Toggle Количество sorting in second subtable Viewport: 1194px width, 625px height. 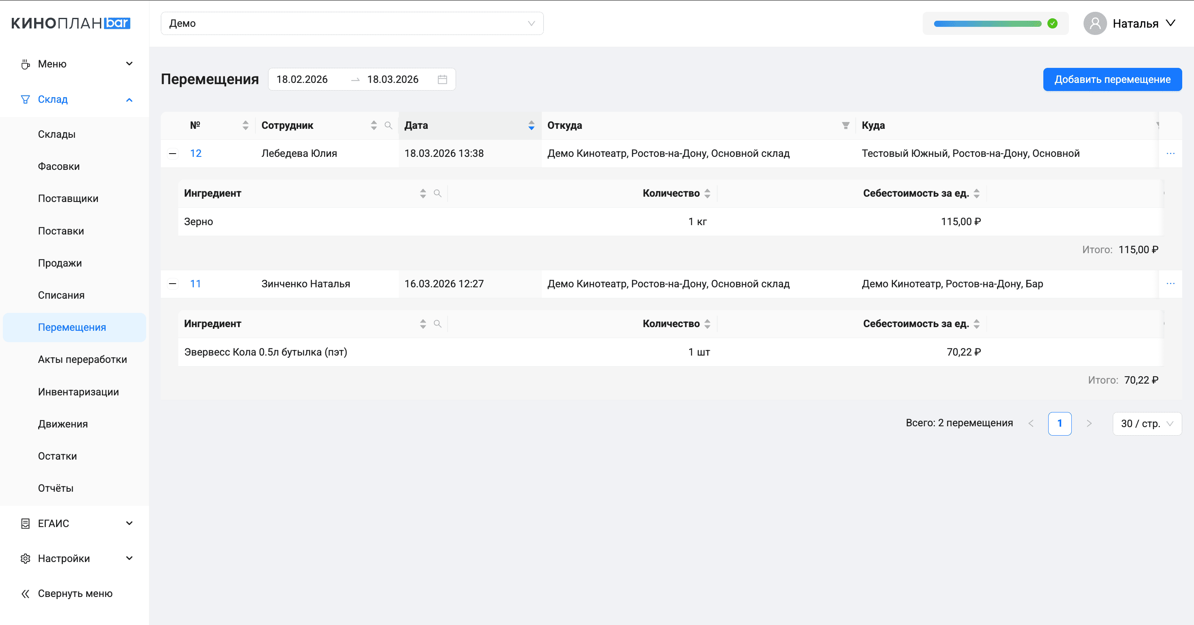click(x=707, y=323)
